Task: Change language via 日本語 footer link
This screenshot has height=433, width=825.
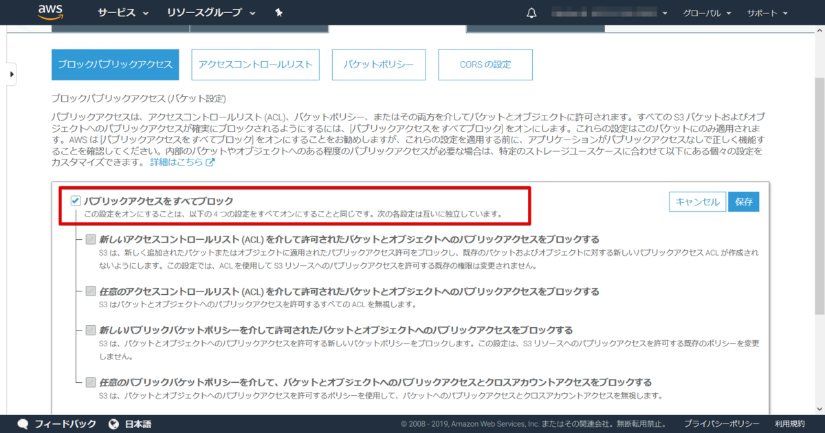Action: pyautogui.click(x=138, y=424)
